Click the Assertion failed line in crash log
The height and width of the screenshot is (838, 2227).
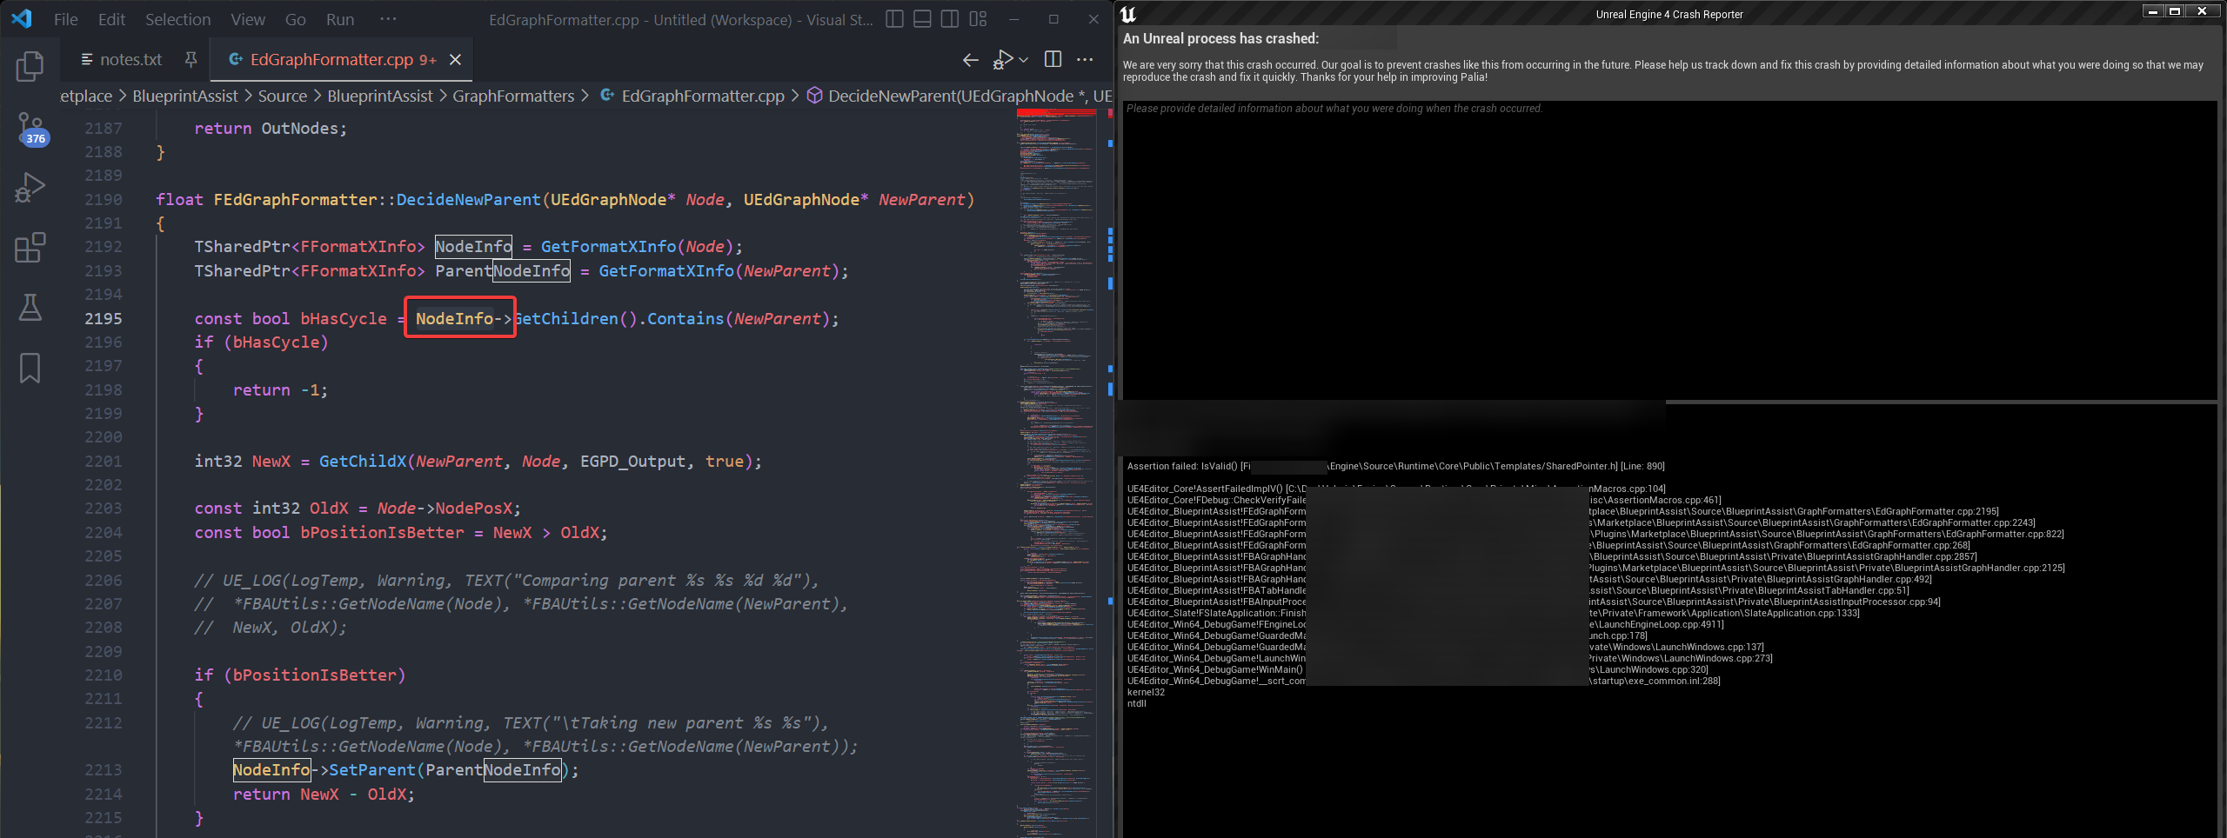click(1395, 466)
